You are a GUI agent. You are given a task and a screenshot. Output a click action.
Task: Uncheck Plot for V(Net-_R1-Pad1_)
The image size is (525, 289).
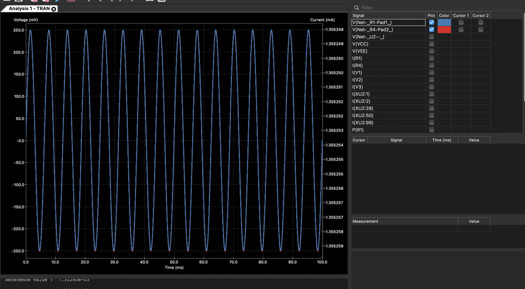point(431,22)
